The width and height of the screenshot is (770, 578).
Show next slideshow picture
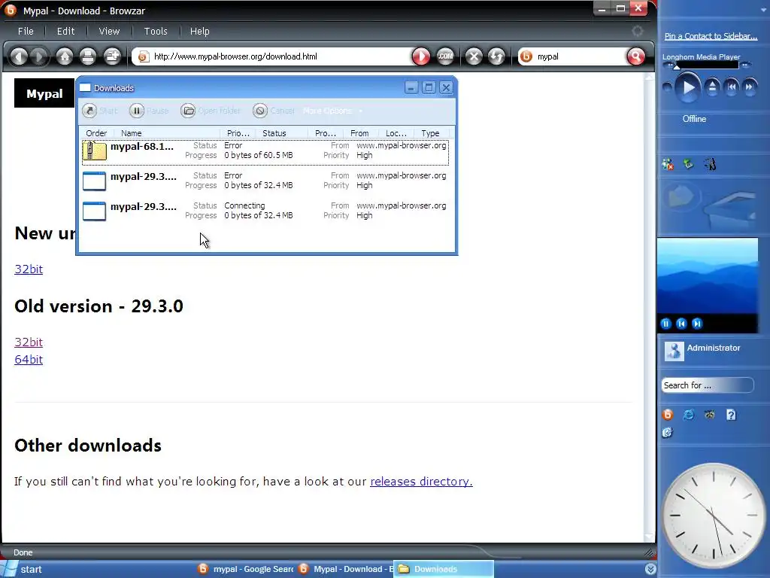(697, 324)
